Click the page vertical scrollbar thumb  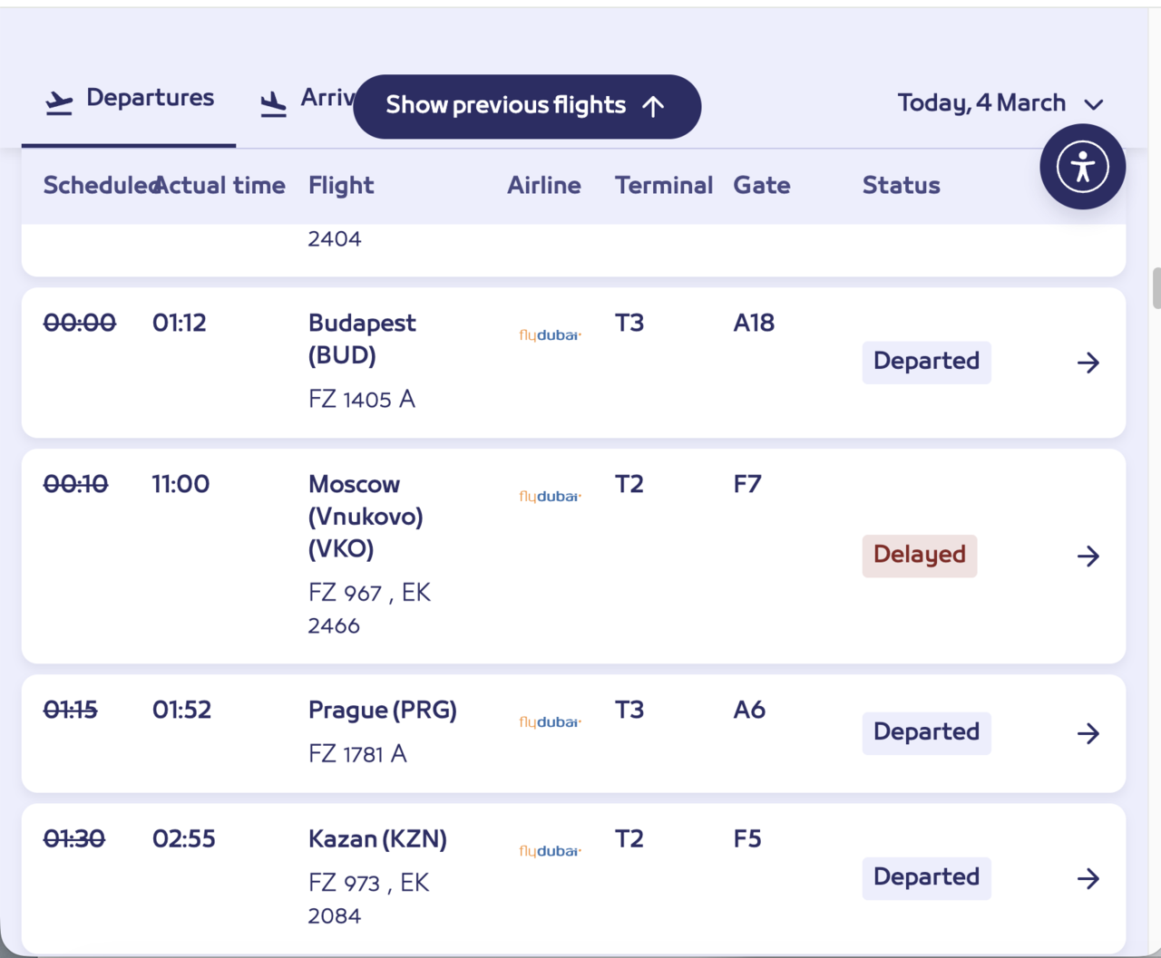1156,289
